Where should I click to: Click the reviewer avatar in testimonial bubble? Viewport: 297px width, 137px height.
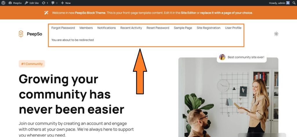222,57
